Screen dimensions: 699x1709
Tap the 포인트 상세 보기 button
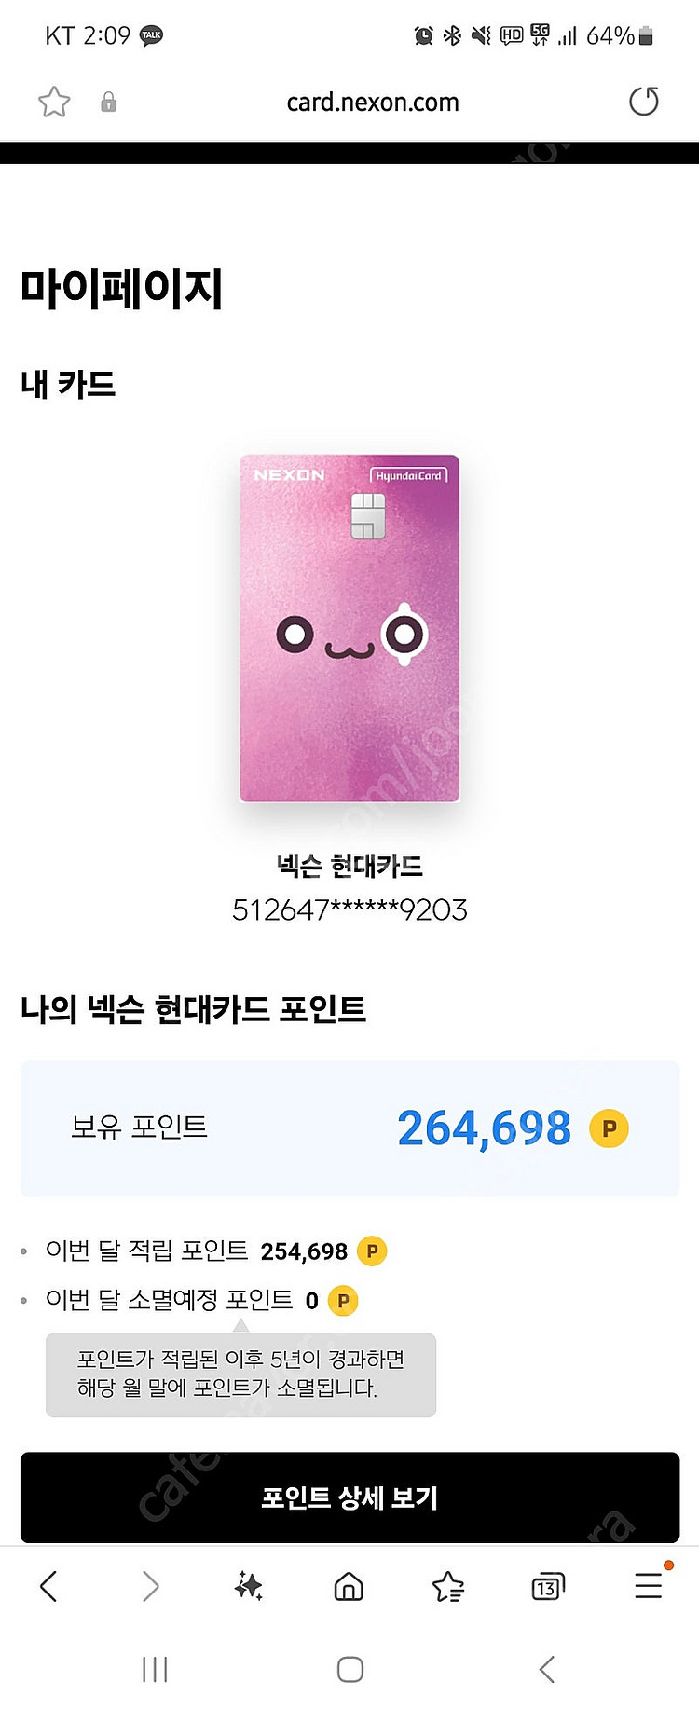(x=349, y=1497)
